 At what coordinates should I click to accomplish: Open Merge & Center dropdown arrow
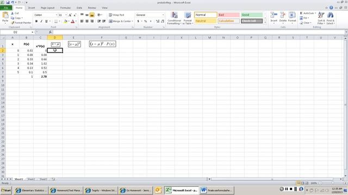click(132, 21)
